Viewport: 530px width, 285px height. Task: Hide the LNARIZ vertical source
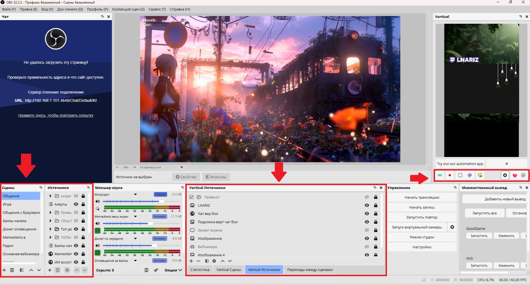click(x=367, y=205)
